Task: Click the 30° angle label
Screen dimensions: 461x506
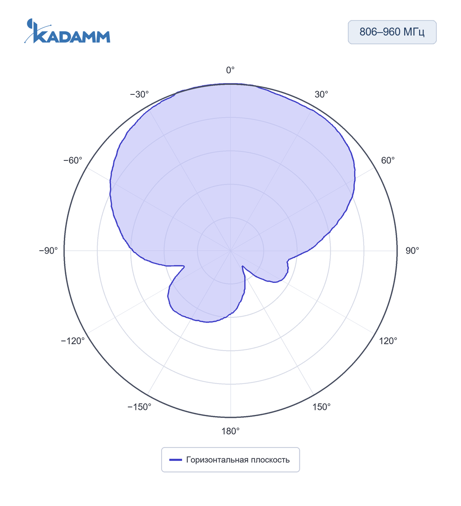Action: click(322, 94)
